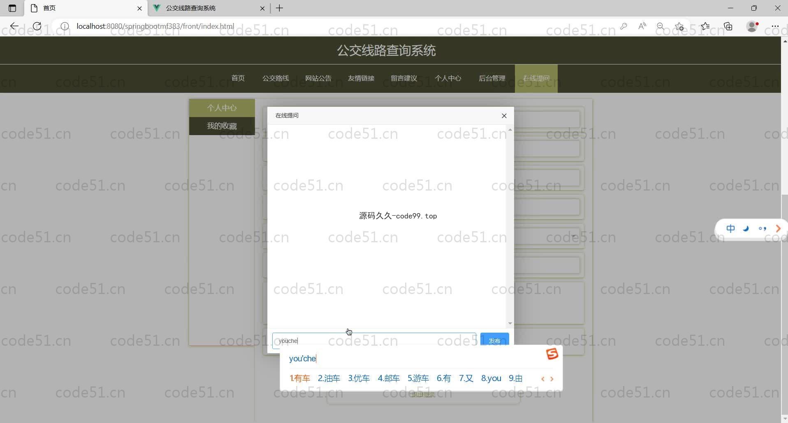This screenshot has width=788, height=423.
Task: Expand the IME floating toolbar arrow
Action: coord(778,229)
